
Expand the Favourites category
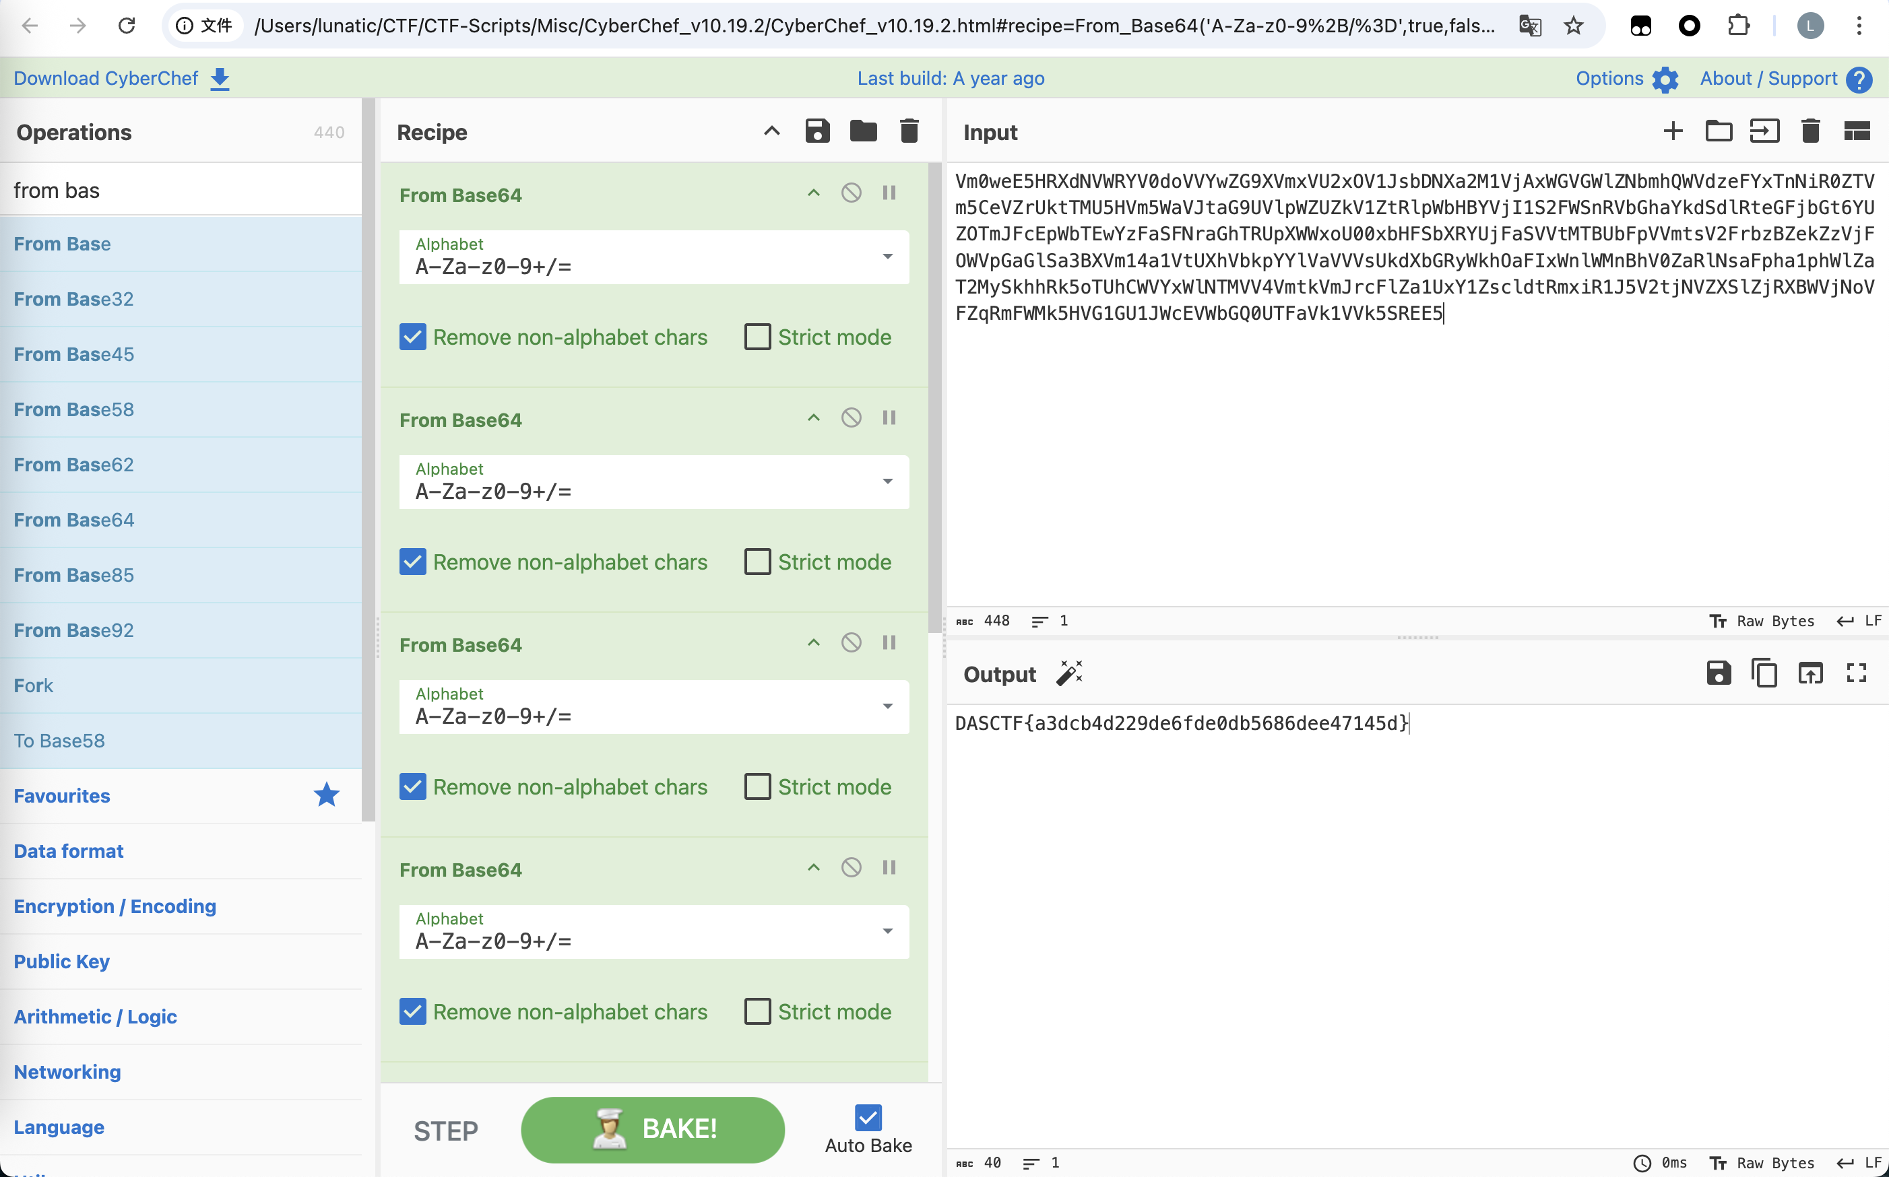181,796
